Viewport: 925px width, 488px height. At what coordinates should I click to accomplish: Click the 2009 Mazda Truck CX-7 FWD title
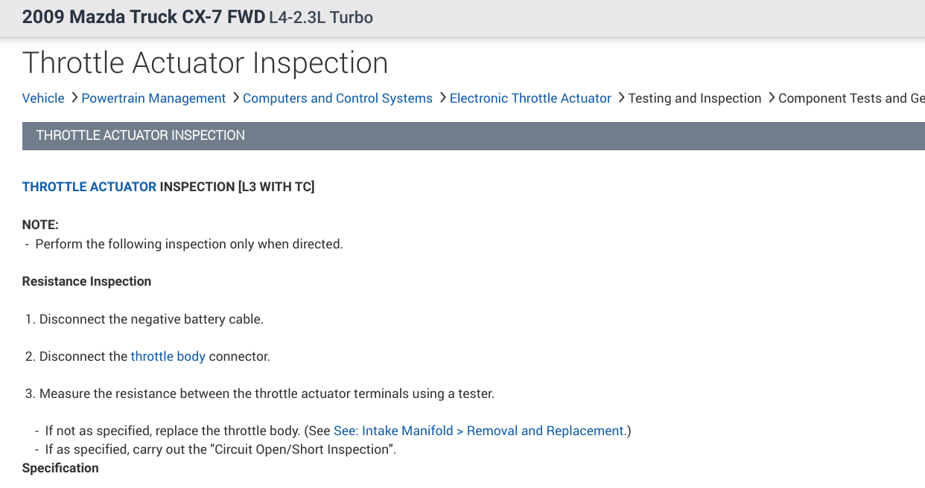point(144,17)
